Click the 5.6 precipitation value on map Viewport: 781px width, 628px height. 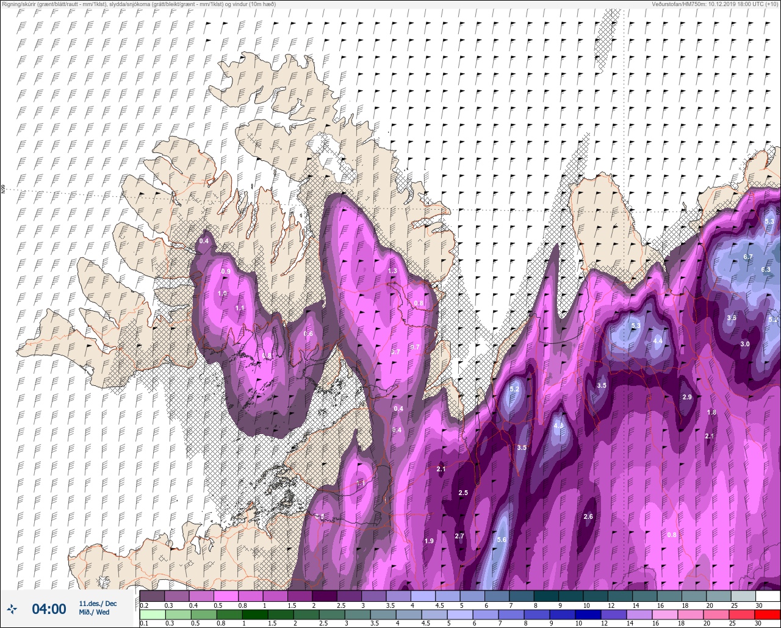(x=502, y=540)
